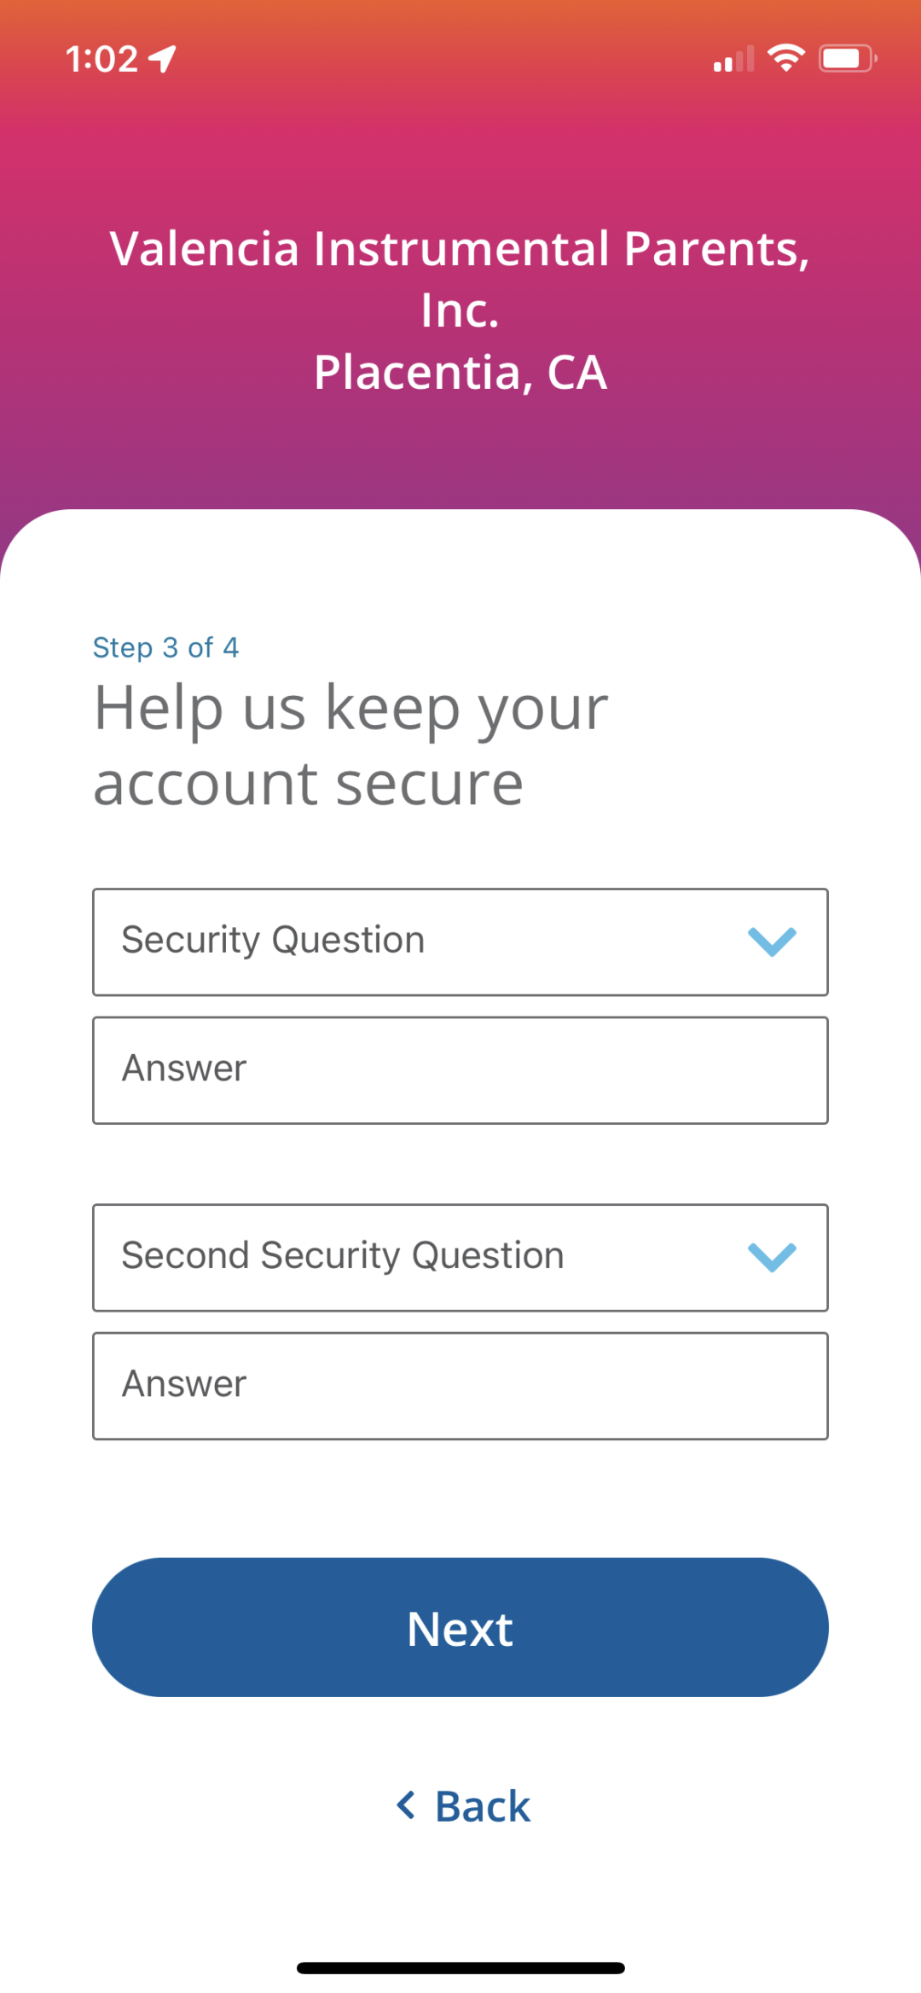The width and height of the screenshot is (921, 1993).
Task: Open the Second Security Question list
Action: 426,1257
